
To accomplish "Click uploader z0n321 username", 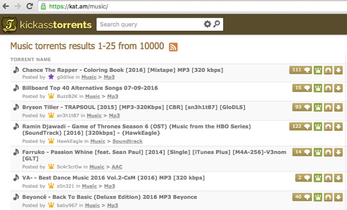I will [66, 186].
